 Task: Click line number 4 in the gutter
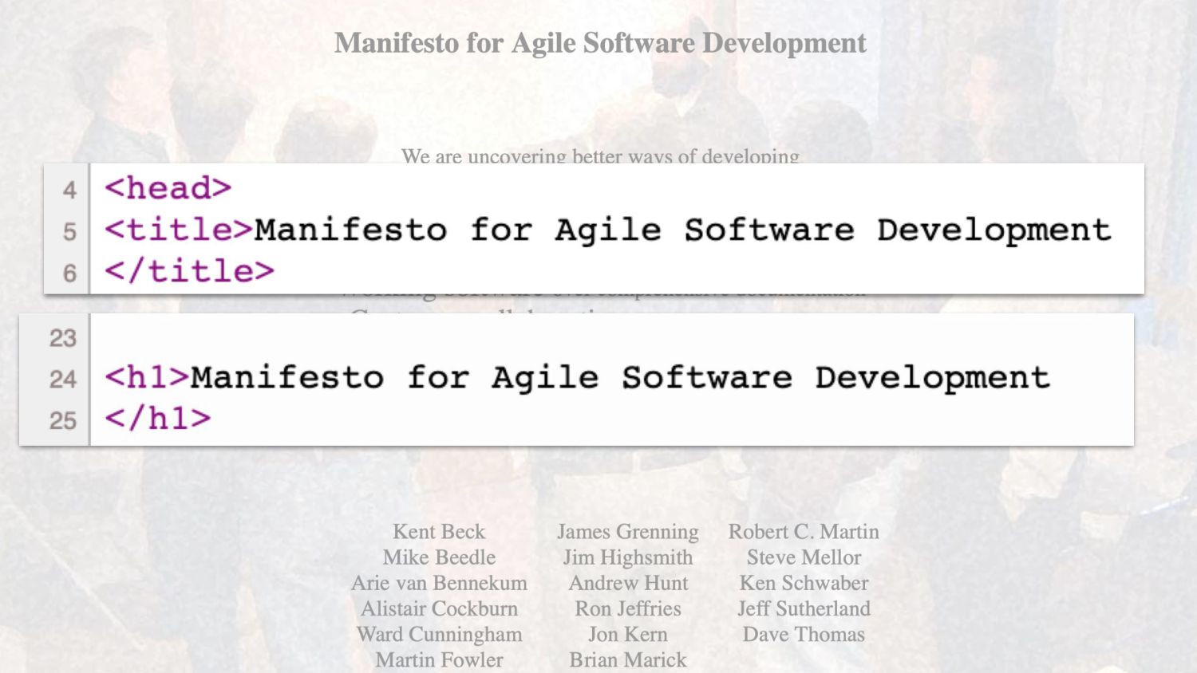[x=70, y=190]
